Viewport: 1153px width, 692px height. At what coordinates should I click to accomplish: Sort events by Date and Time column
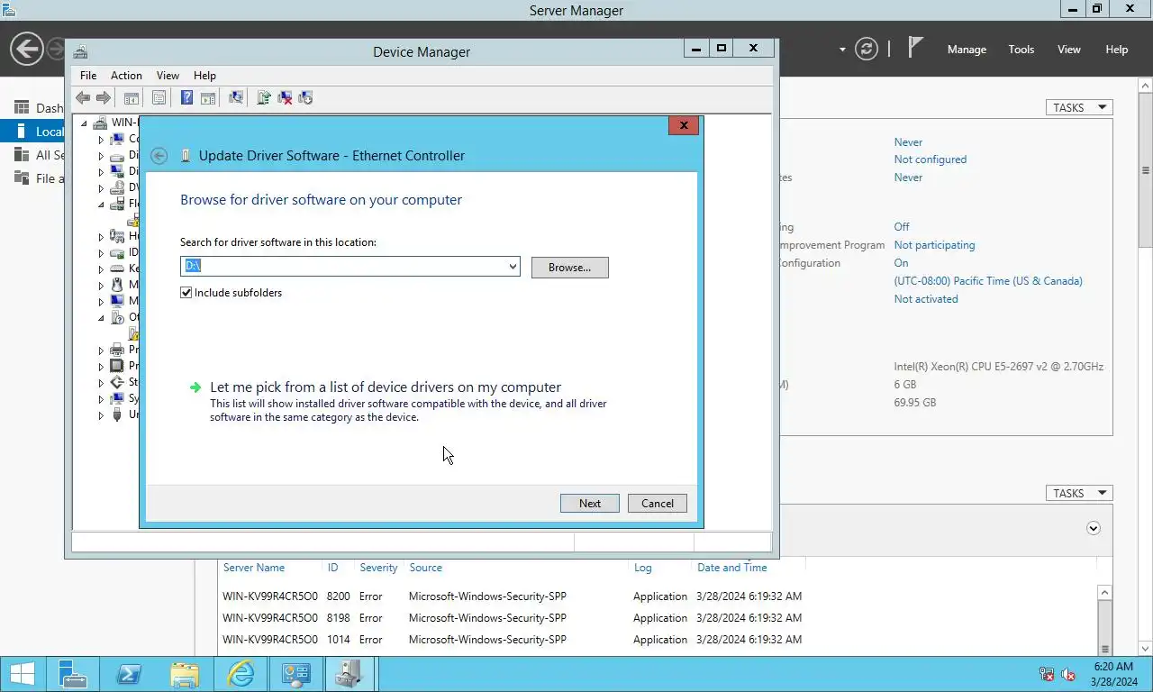[x=732, y=568]
